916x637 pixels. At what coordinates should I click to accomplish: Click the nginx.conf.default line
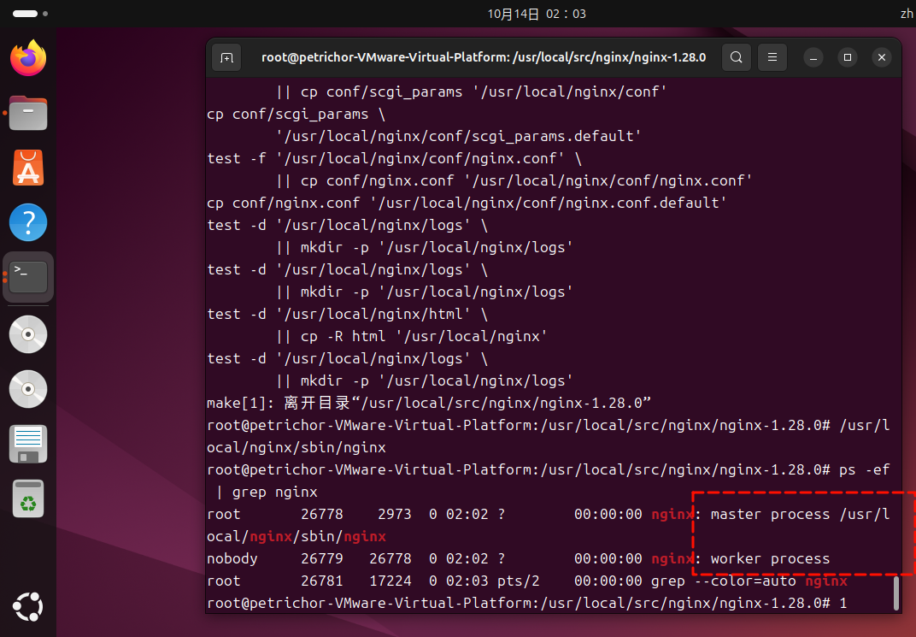coord(467,203)
